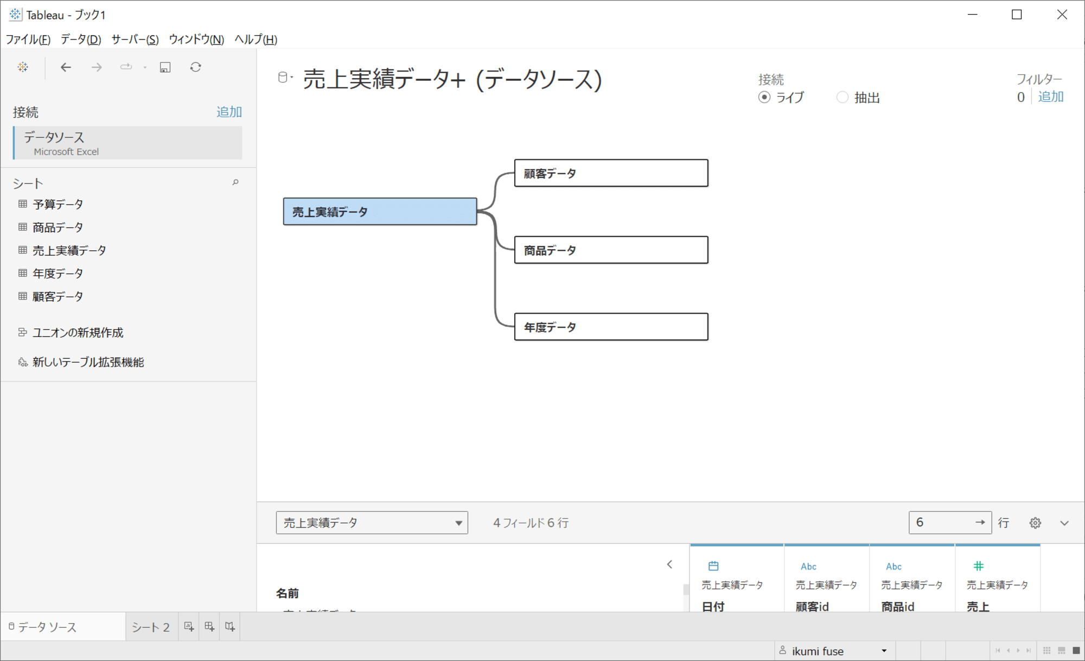Select 予算データ sheet in list
Screen dimensions: 1085x661
[x=58, y=204]
